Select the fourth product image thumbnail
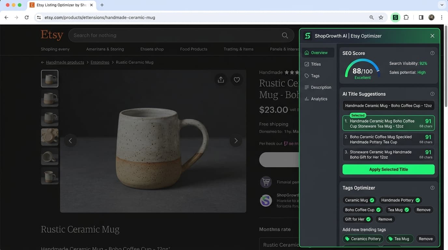Screen dimensions: 448x250 (x=49, y=137)
